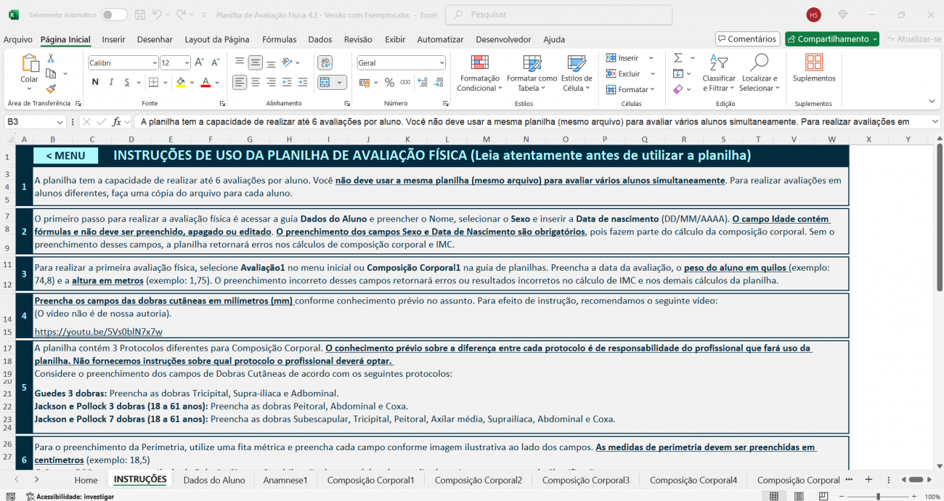944x501 pixels.
Task: Toggle left text alignment
Action: point(240,82)
